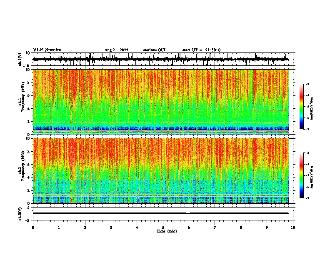Click the ch.1 spectrogram color scale bar
Screen dimensions: 330x255
pyautogui.click(x=302, y=107)
